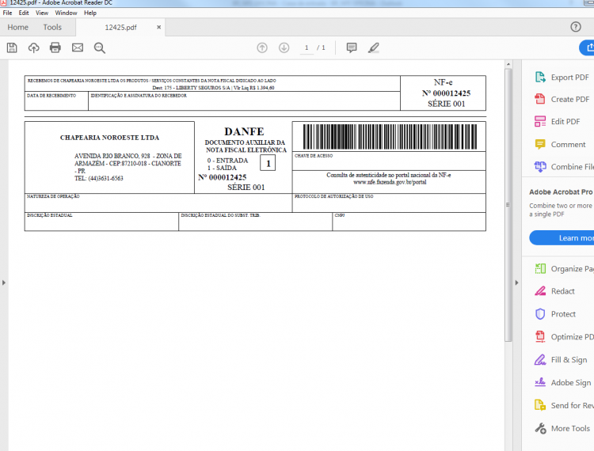This screenshot has width=594, height=451.
Task: Open the File menu
Action: click(7, 13)
